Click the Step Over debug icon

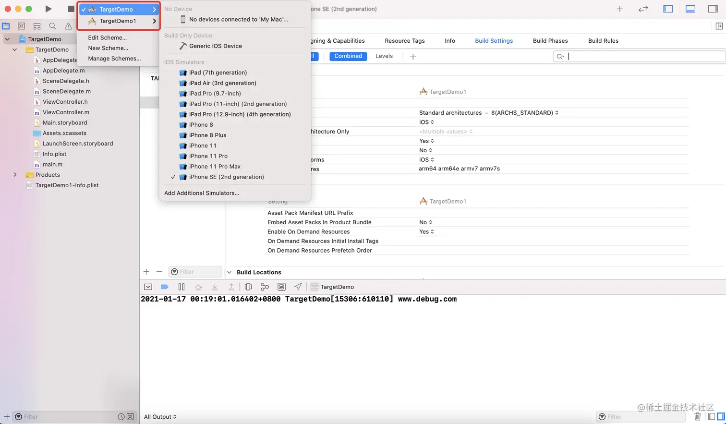click(x=198, y=287)
